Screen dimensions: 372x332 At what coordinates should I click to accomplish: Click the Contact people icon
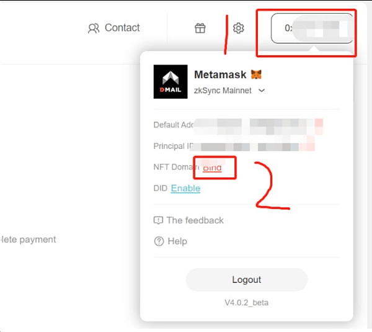[94, 28]
